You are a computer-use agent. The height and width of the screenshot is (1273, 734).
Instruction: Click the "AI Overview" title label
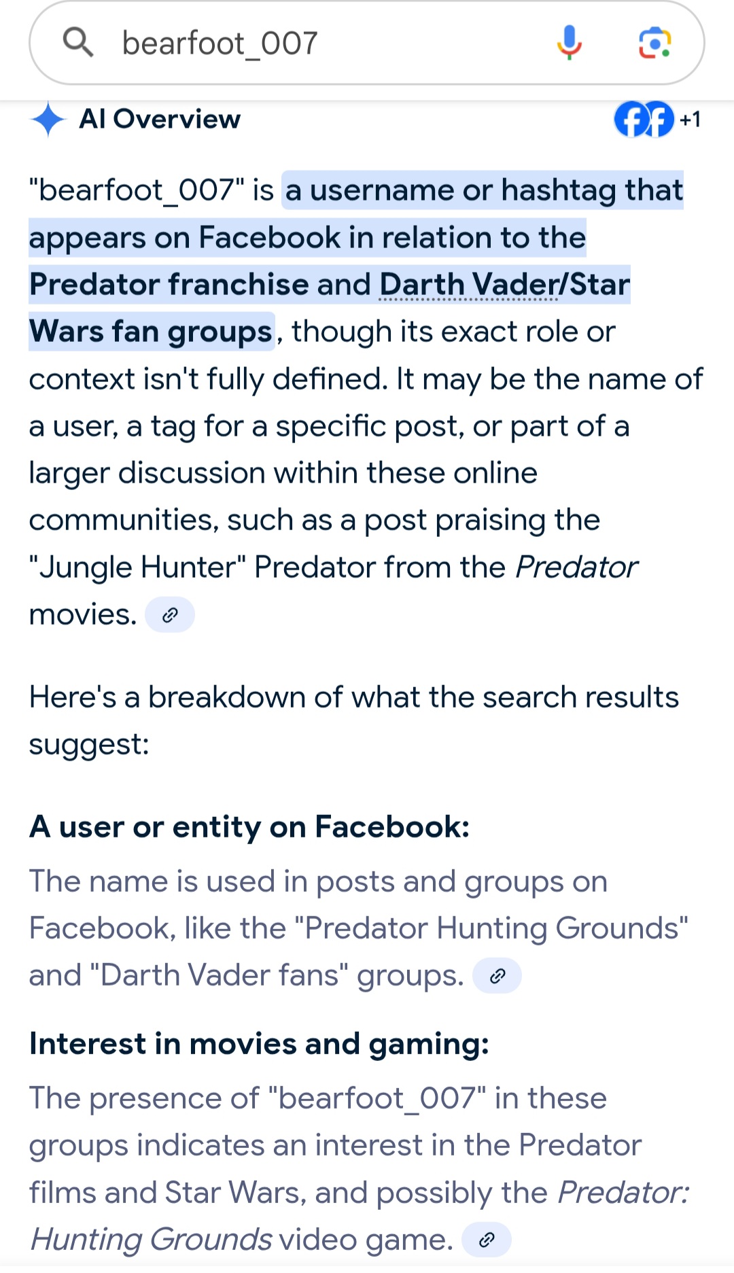(x=160, y=120)
